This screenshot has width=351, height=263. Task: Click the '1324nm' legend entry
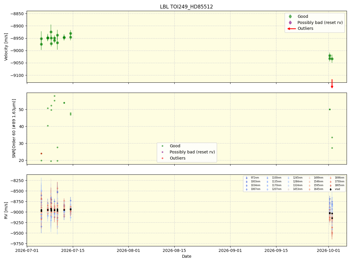(x=297, y=185)
